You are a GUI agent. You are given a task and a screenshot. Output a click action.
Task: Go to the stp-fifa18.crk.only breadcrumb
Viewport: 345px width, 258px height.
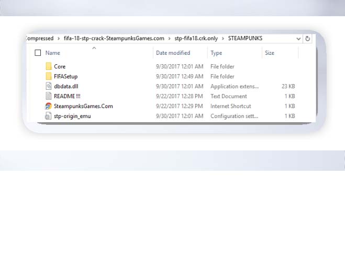[196, 39]
